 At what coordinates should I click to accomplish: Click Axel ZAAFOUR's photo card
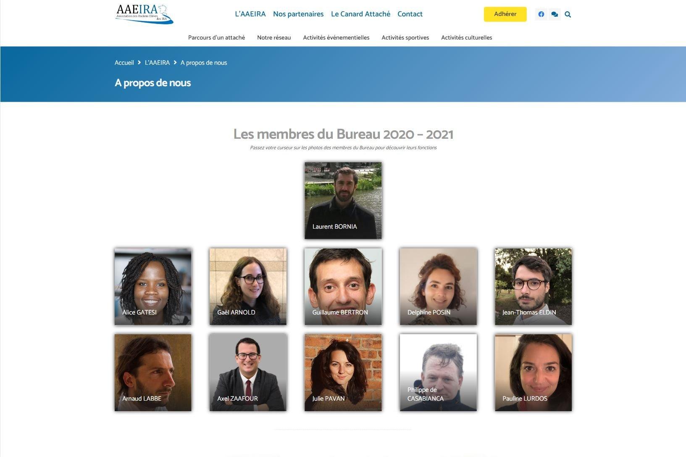(248, 372)
